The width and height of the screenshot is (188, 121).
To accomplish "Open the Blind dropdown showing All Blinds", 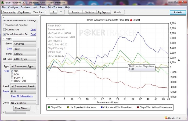I will click(x=24, y=54).
